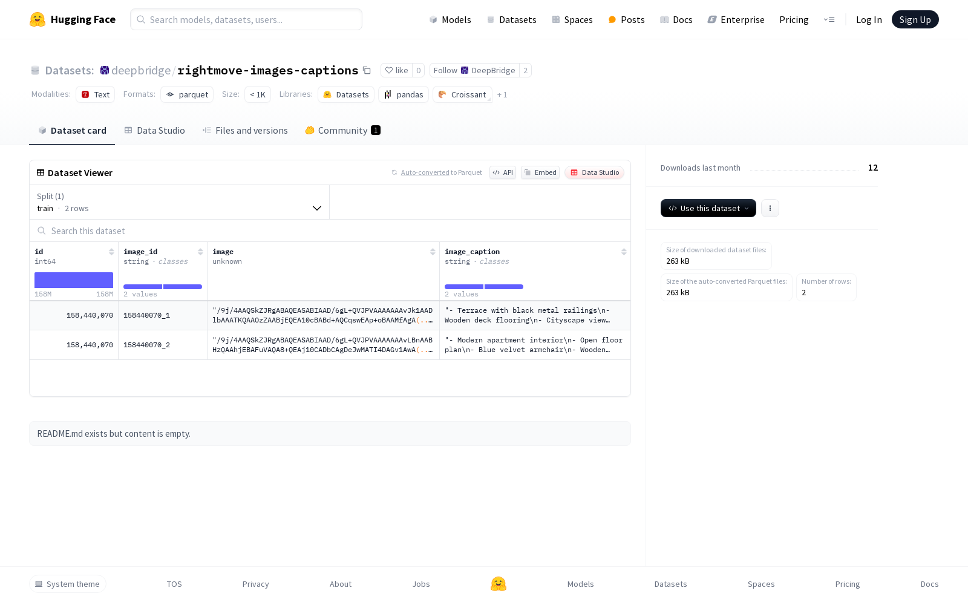The height and width of the screenshot is (605, 968).
Task: Open the Terrace with black metal railings caption cell
Action: (535, 315)
